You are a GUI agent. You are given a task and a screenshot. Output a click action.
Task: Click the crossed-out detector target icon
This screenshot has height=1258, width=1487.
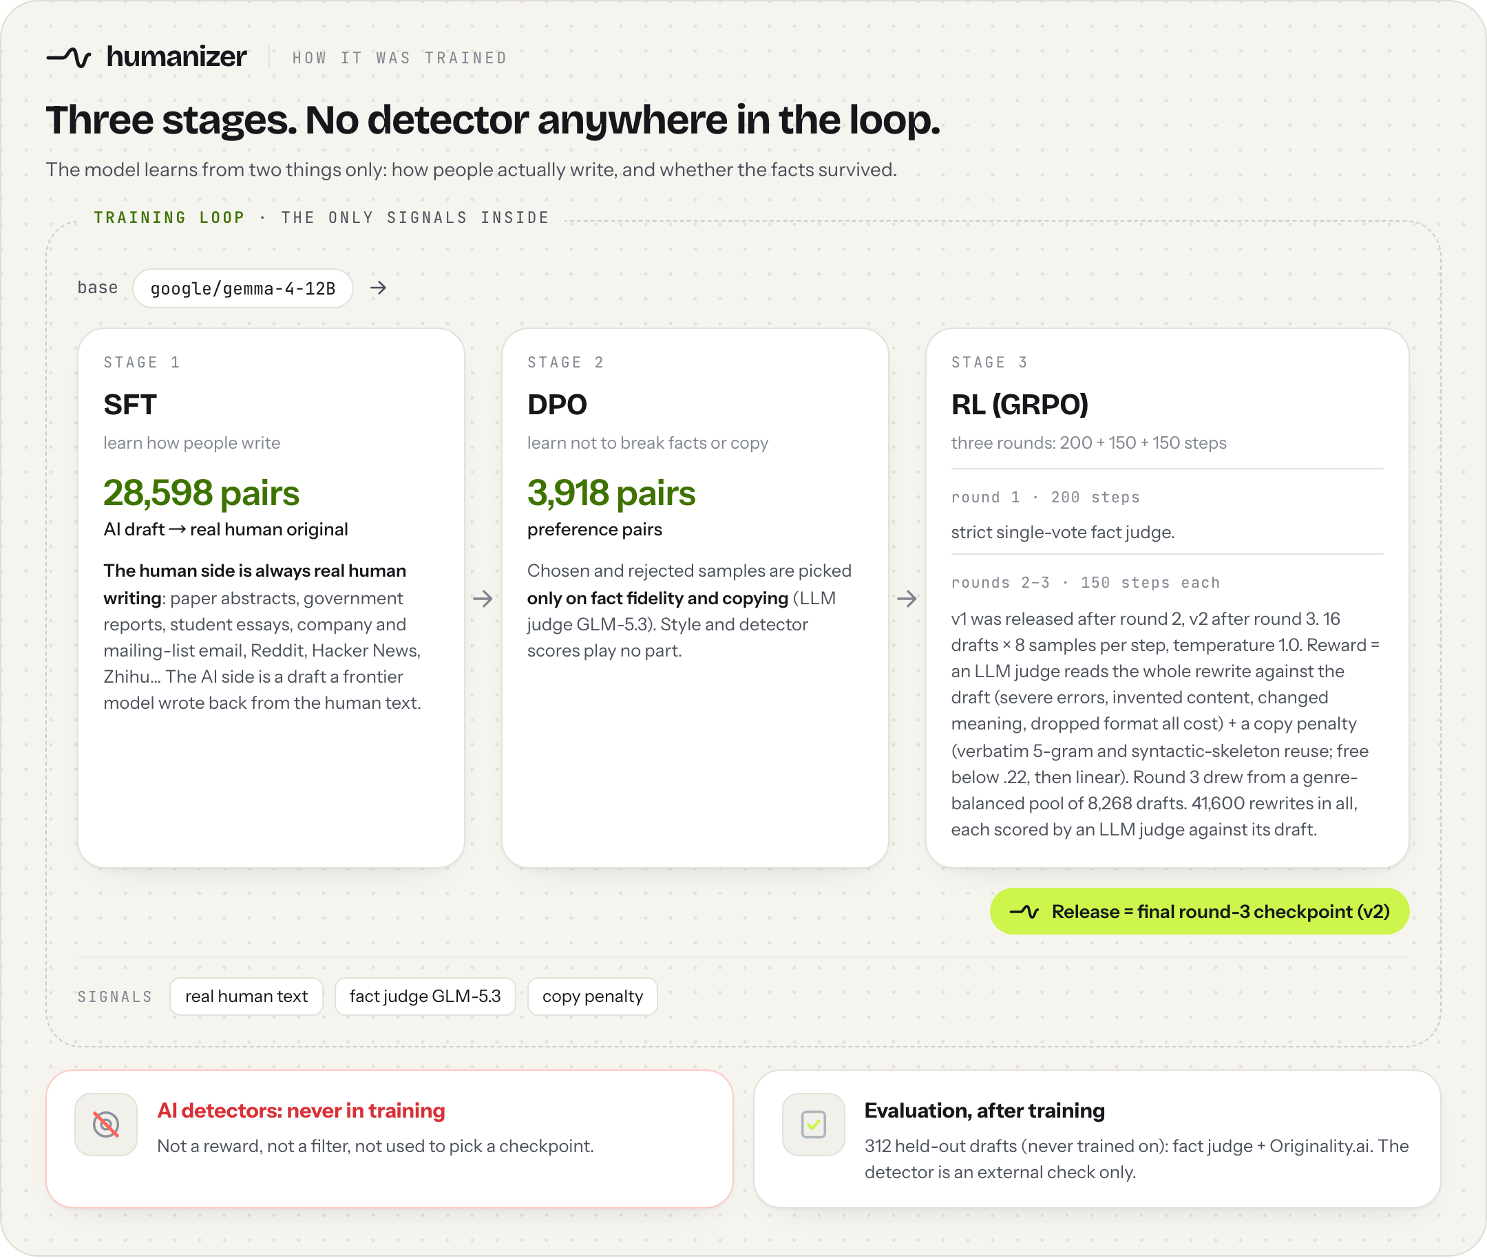pos(105,1124)
